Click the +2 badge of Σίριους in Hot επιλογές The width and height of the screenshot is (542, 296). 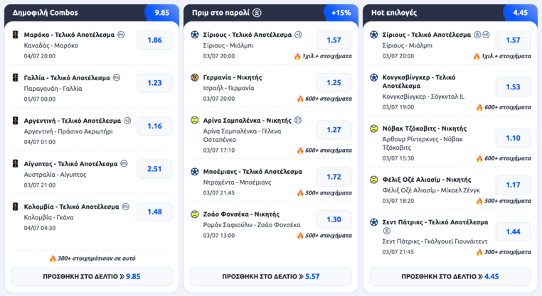486,35
